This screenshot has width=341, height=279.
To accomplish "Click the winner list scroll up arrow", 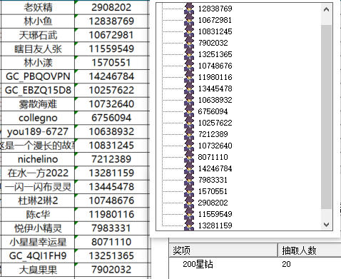I will [x=326, y=9].
